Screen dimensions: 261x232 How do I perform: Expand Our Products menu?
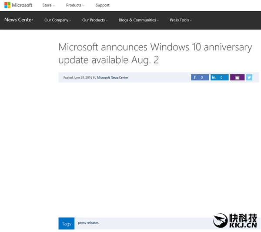point(95,20)
